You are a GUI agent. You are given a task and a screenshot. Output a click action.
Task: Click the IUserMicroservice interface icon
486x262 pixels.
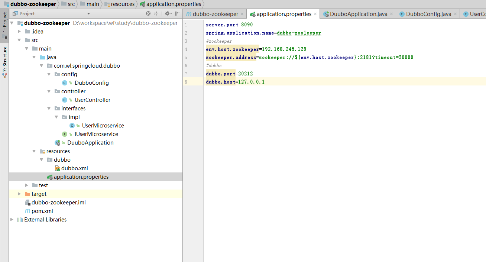65,134
